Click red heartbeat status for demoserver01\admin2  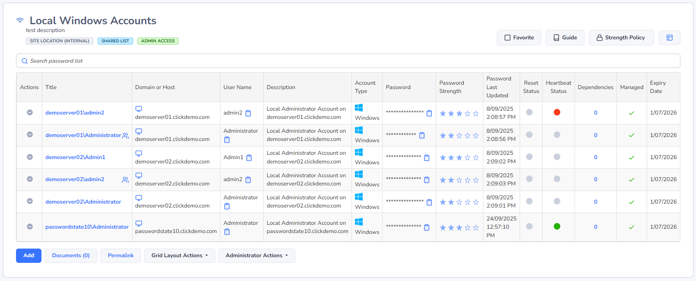point(557,112)
